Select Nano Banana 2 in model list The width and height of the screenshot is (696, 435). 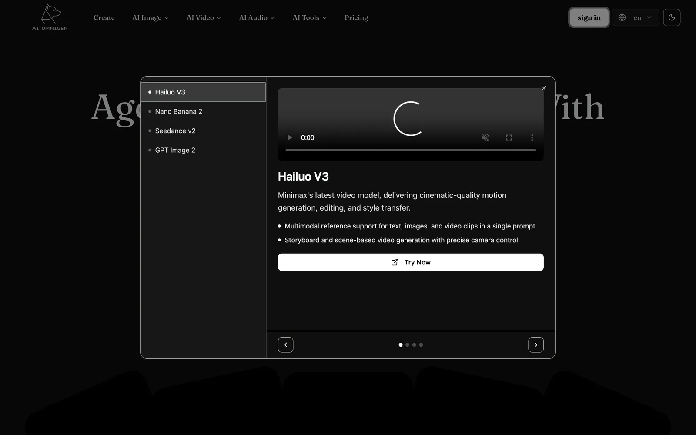point(203,111)
